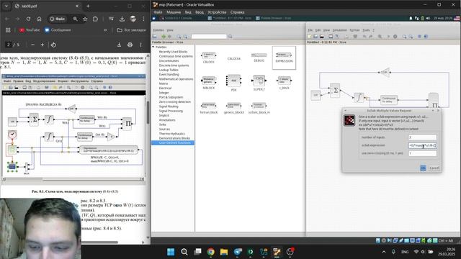Click Cancel in the Scilab Multiple Values dialog

(434, 168)
